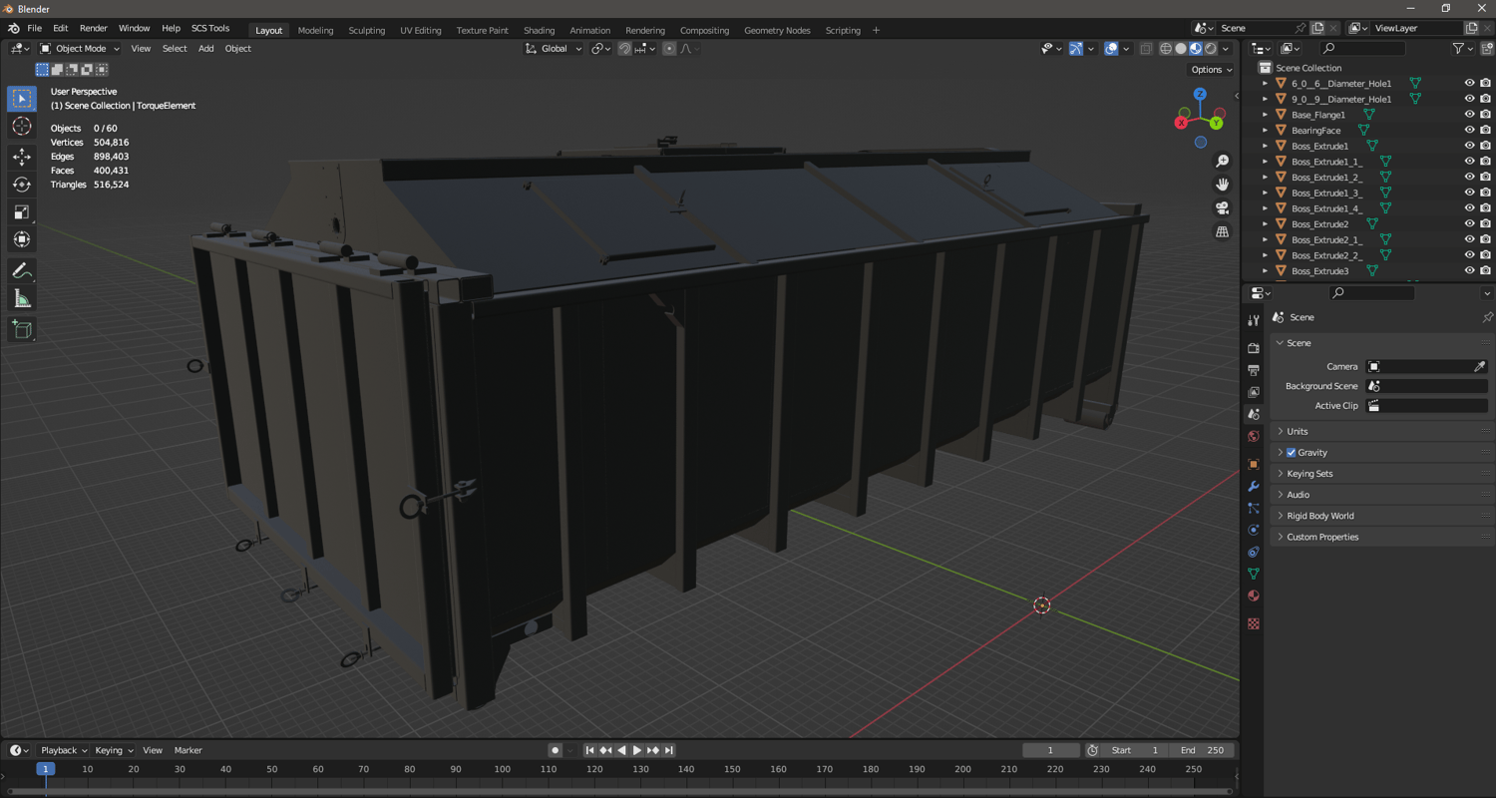This screenshot has height=798, width=1496.
Task: Select the Move tool in toolbar
Action: coord(22,157)
